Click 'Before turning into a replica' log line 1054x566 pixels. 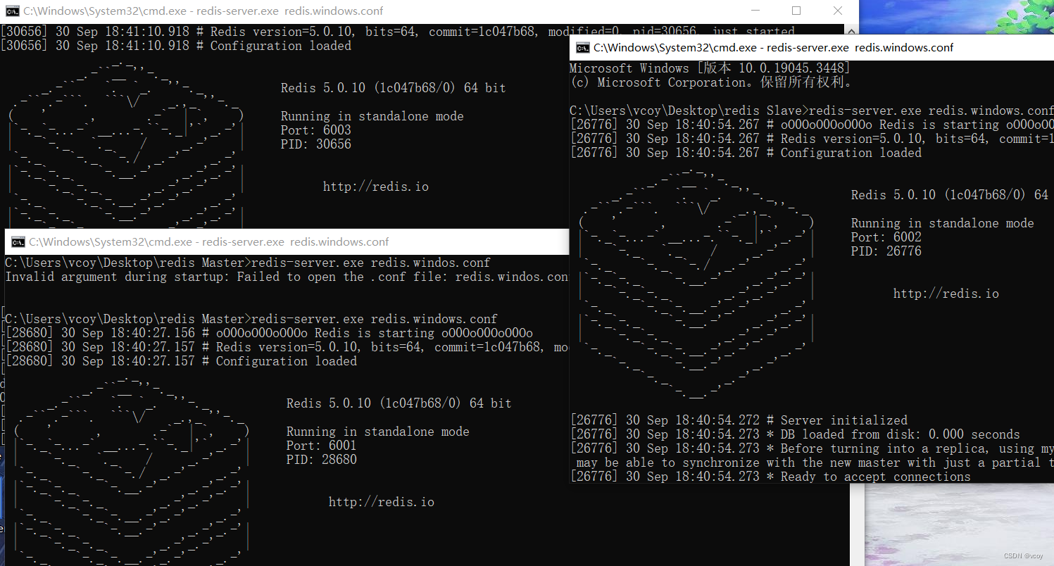point(812,448)
